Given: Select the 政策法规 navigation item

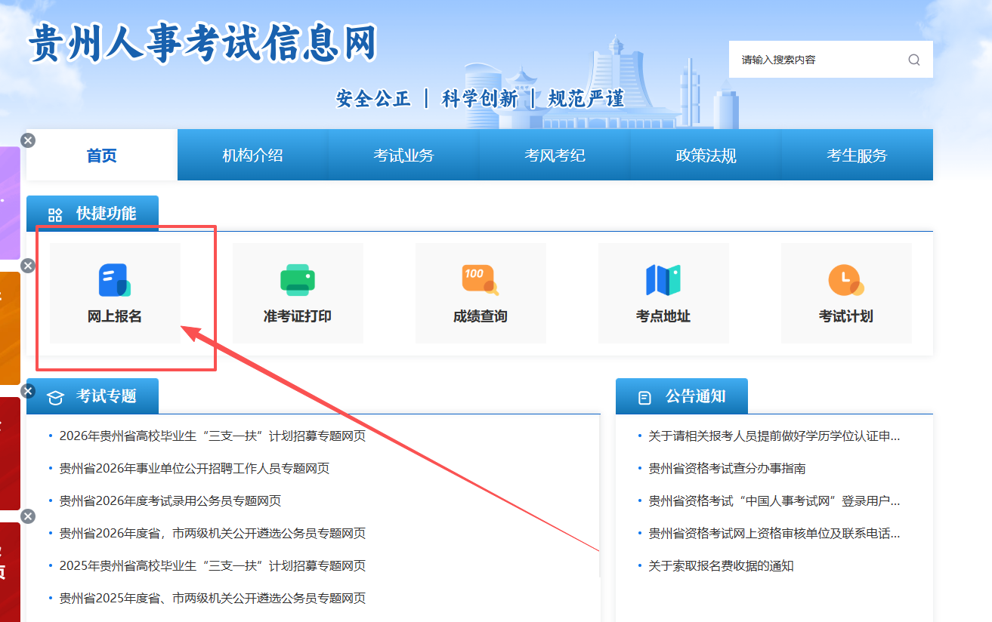Looking at the screenshot, I should pos(706,155).
